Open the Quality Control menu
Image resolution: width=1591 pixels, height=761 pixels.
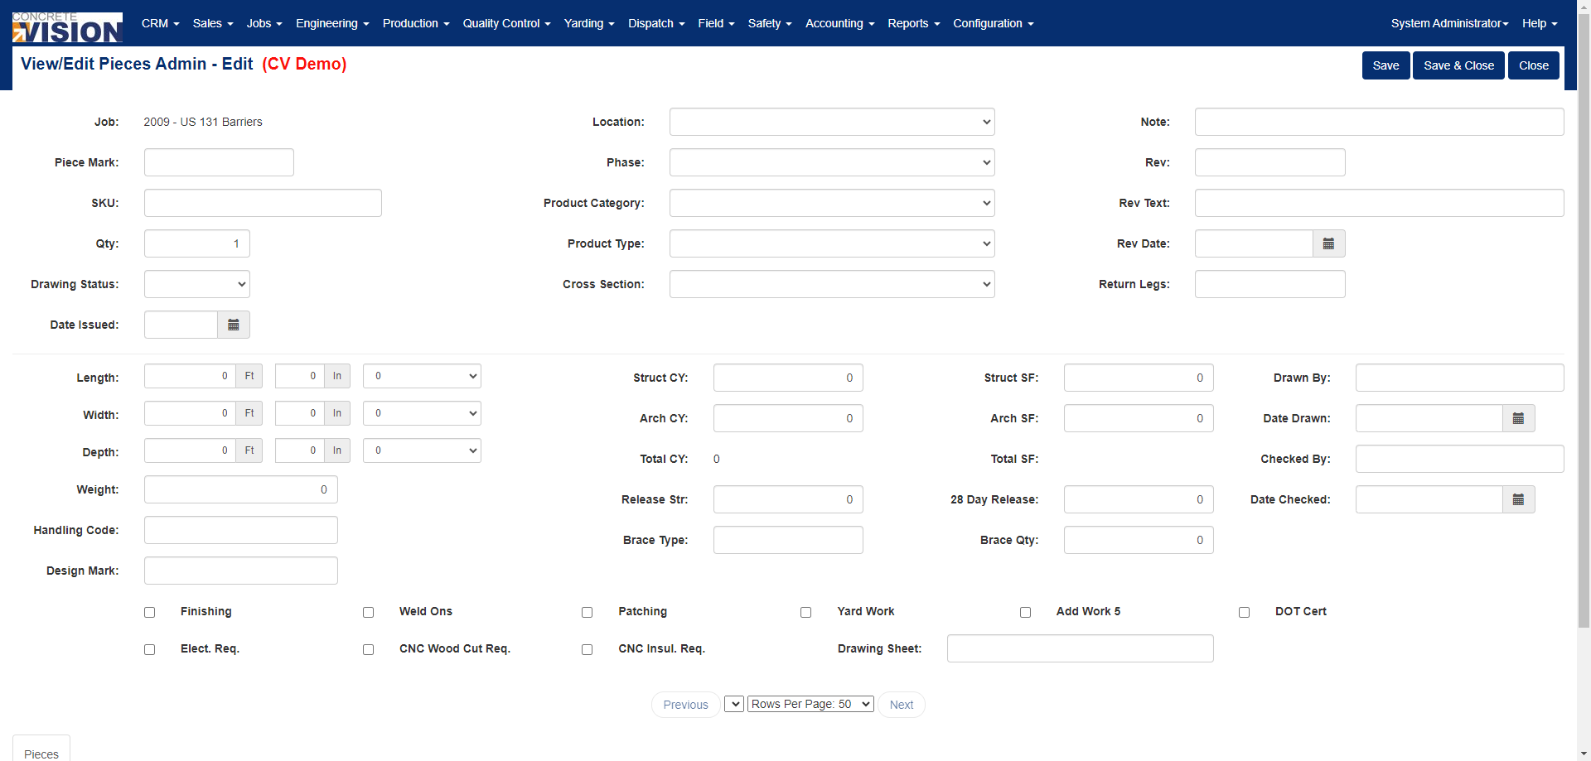(506, 23)
